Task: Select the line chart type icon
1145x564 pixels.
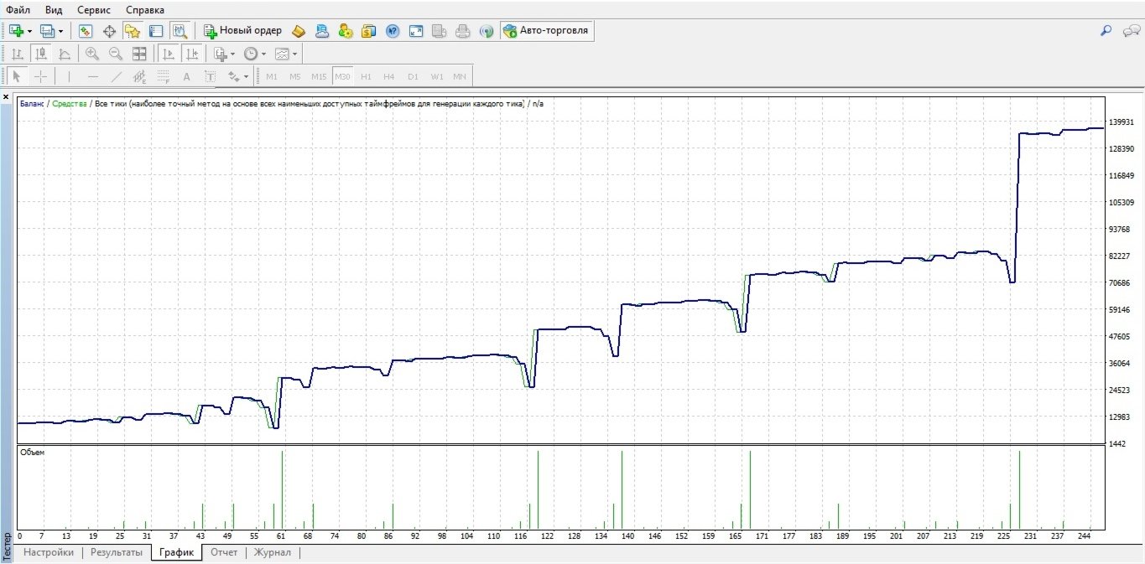Action: pyautogui.click(x=64, y=54)
